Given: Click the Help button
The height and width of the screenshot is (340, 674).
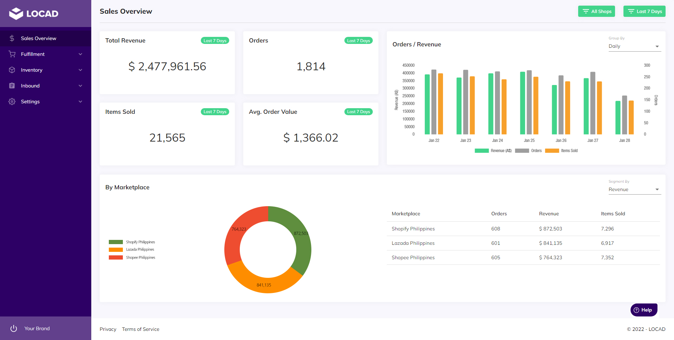Looking at the screenshot, I should [x=644, y=310].
